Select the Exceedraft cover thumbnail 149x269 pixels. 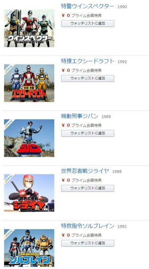coord(29,83)
